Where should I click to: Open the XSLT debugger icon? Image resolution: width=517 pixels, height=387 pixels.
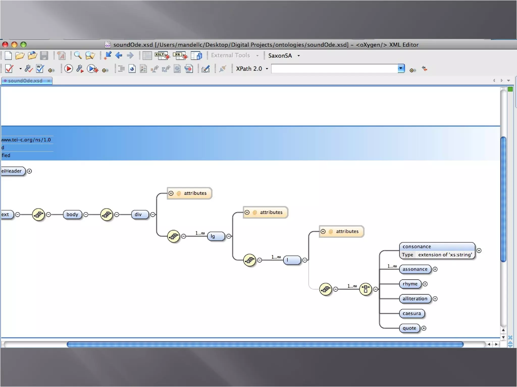[x=162, y=55]
